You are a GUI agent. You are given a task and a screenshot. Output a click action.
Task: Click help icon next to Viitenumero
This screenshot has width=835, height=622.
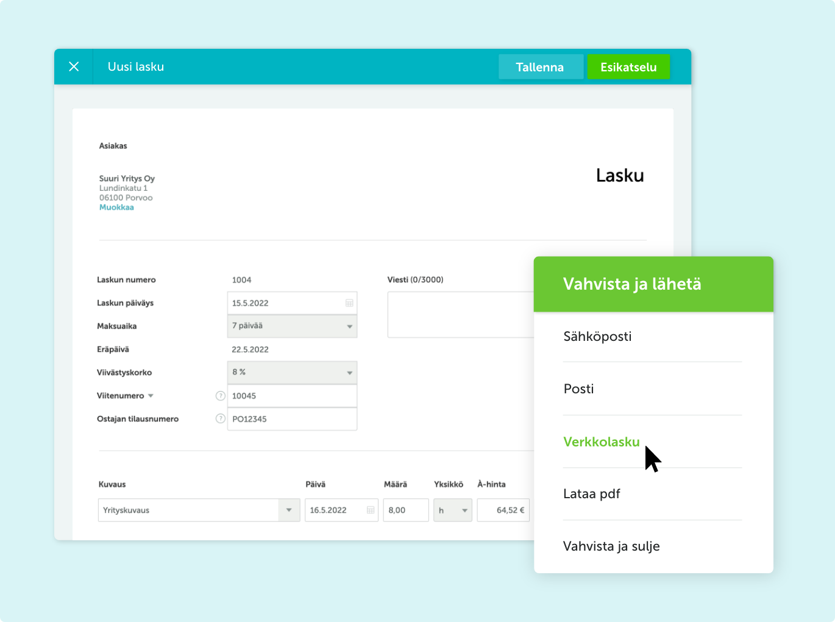221,396
